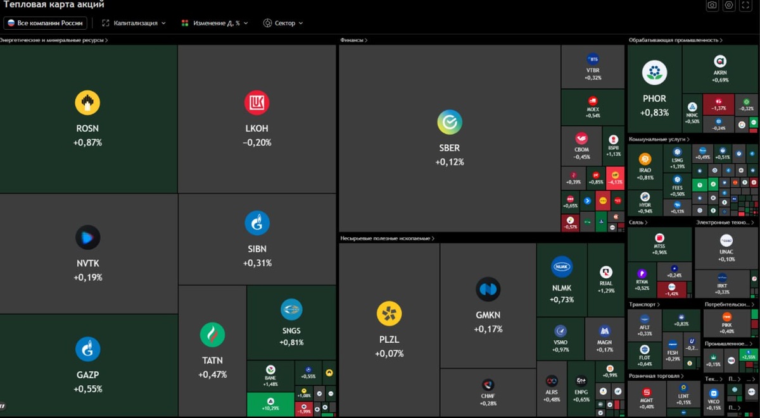The height and width of the screenshot is (418, 760).
Task: Expand the Промышленные sector header
Action: 728,343
